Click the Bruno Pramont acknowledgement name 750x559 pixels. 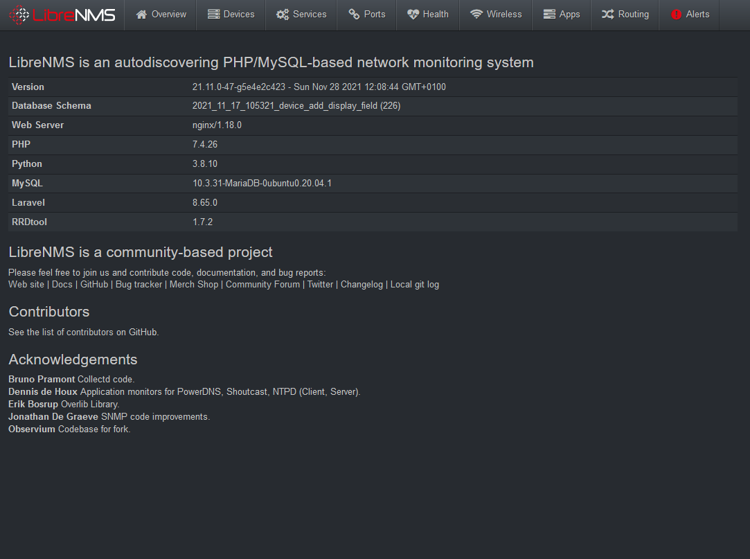click(x=42, y=379)
